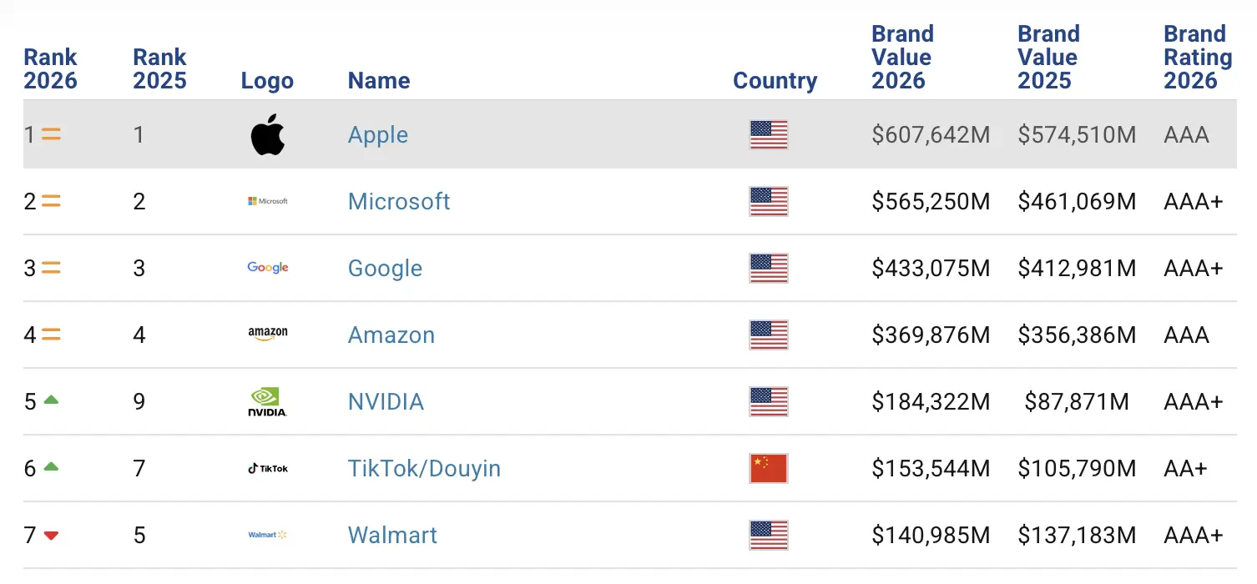Screen dimensions: 1257x584
Task: Click the Country column header
Action: point(775,81)
